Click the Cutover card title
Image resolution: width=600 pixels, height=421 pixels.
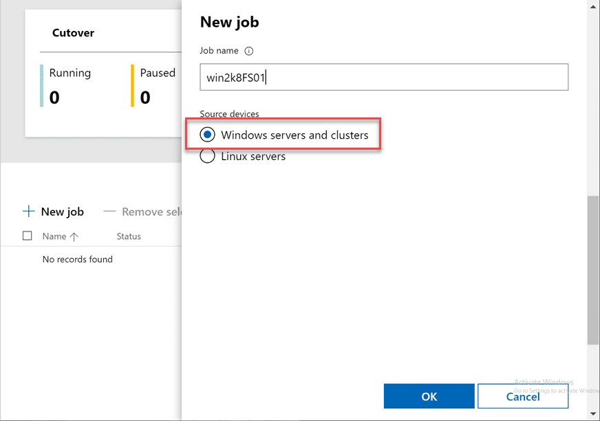pyautogui.click(x=73, y=33)
